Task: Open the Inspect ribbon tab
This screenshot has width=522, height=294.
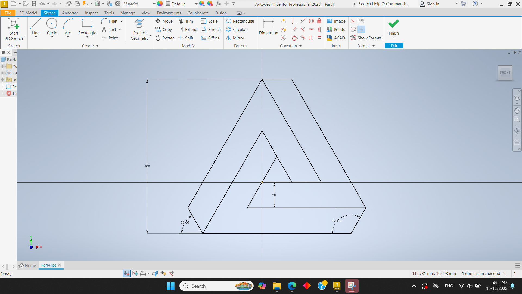Action: (91, 13)
